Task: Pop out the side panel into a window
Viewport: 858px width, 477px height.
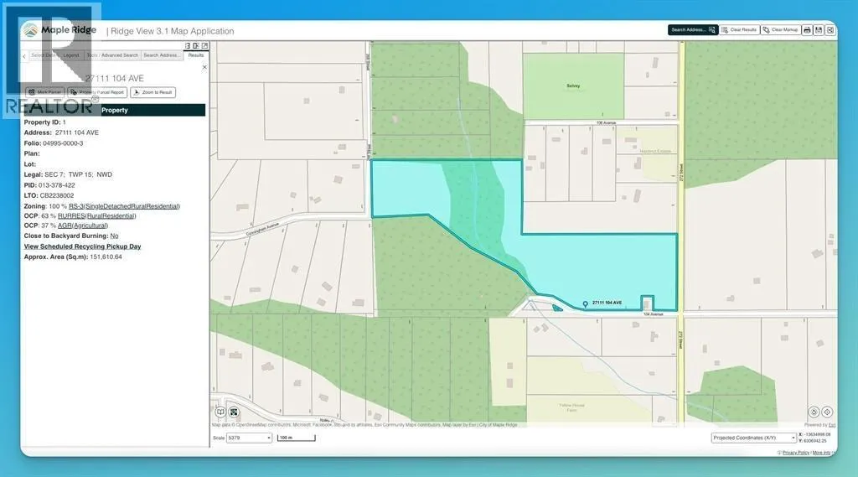Action: 204,45
